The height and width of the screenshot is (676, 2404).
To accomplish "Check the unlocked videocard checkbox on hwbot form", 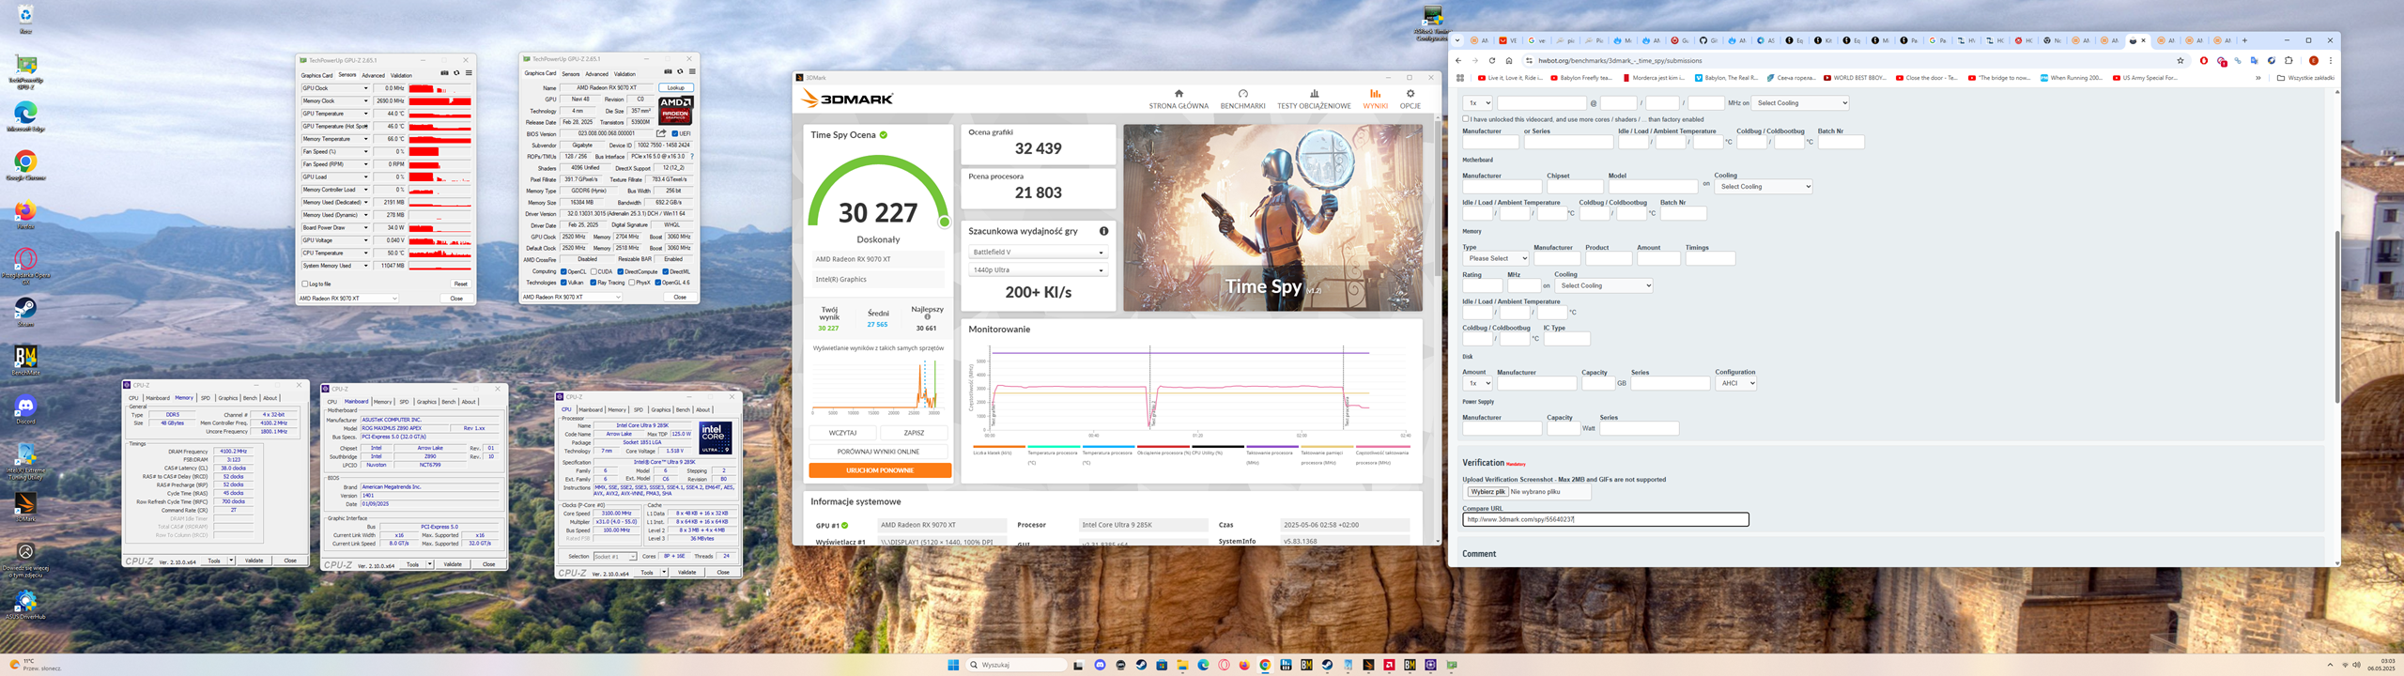I will [x=1466, y=119].
